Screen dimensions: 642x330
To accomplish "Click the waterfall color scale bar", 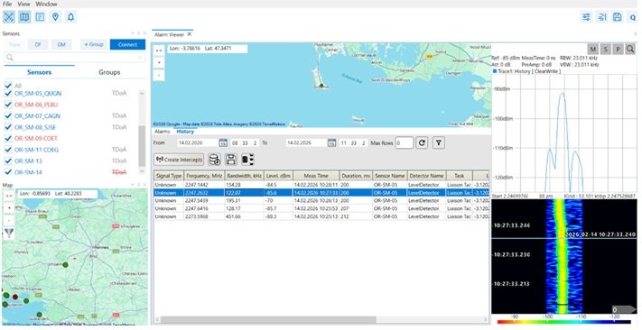I will pos(564,322).
